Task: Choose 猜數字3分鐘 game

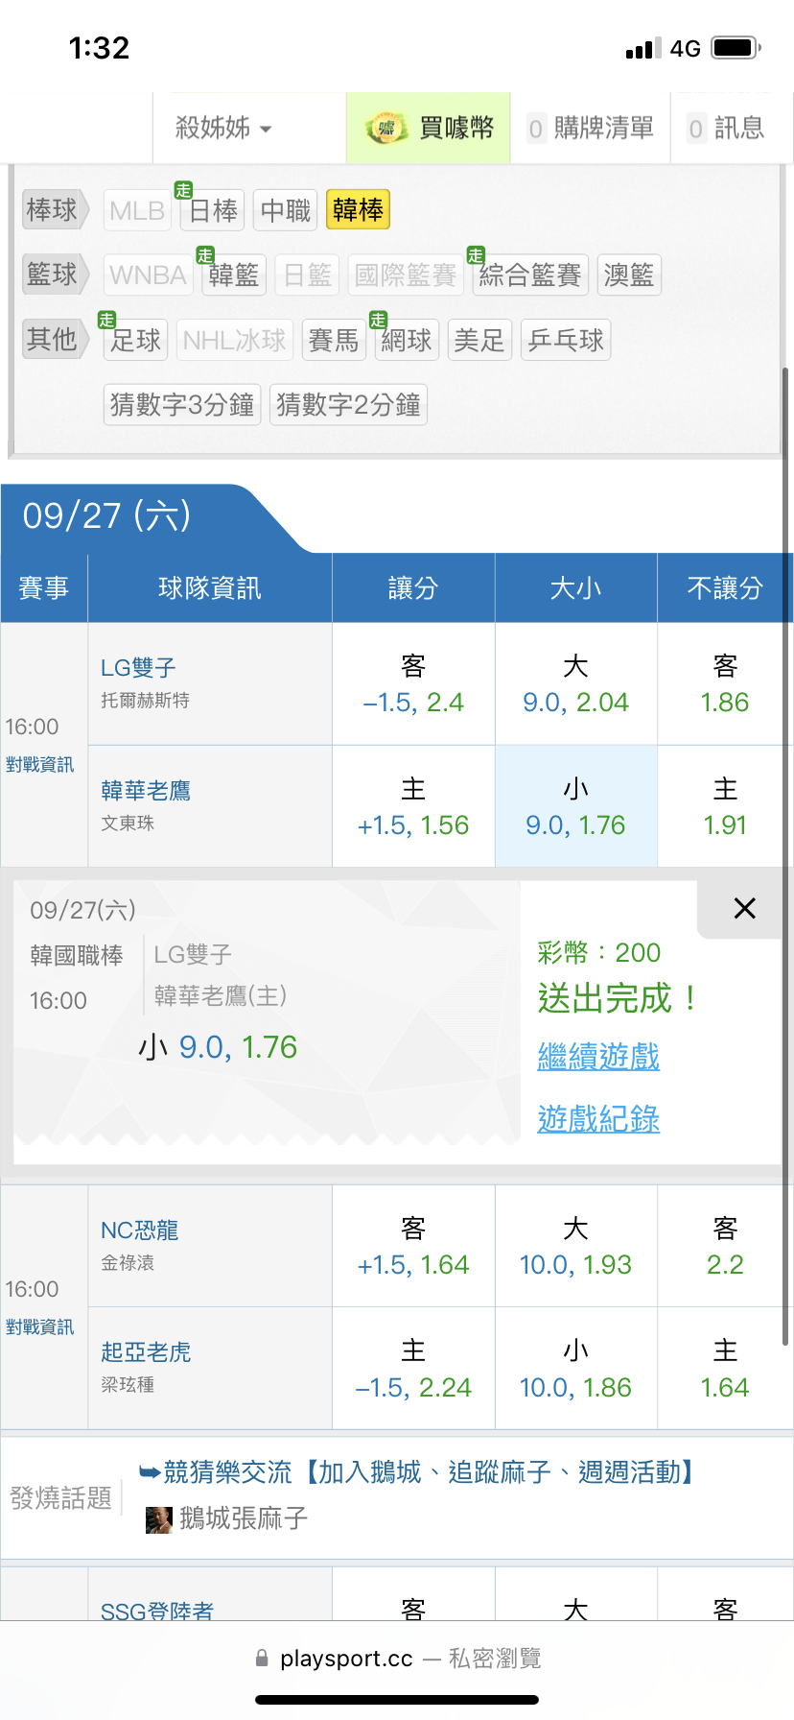Action: point(182,405)
